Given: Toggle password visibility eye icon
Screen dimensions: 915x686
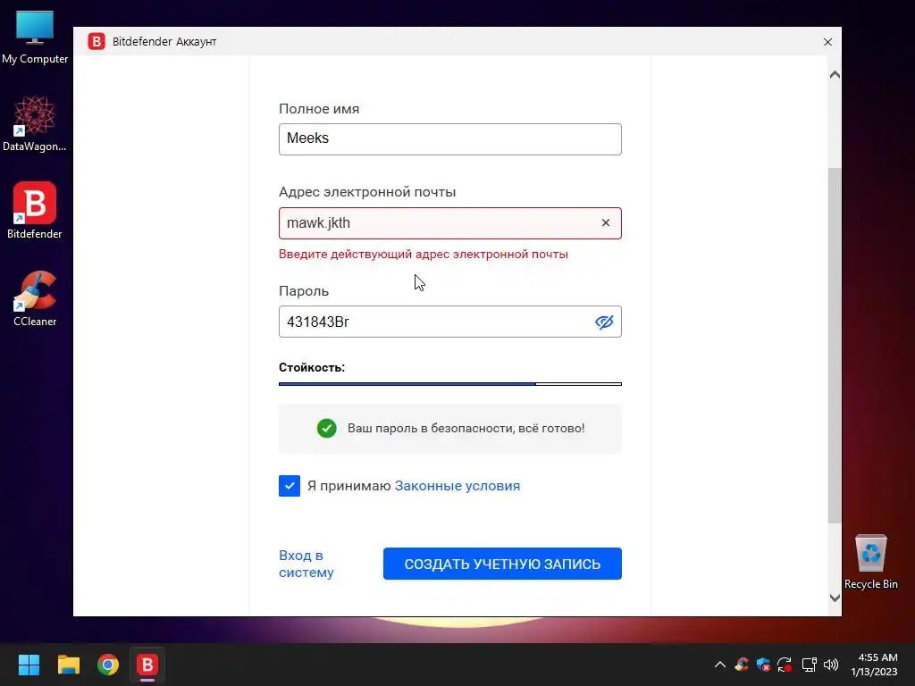Looking at the screenshot, I should pos(604,322).
